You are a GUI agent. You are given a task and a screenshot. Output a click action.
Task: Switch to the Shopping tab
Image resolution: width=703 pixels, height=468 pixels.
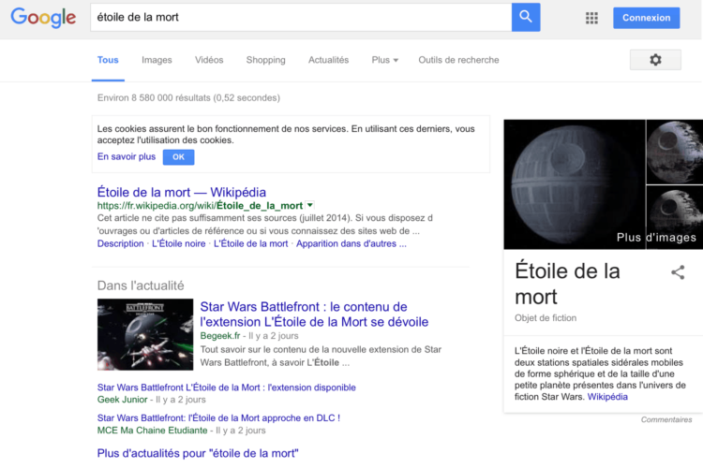(x=265, y=60)
